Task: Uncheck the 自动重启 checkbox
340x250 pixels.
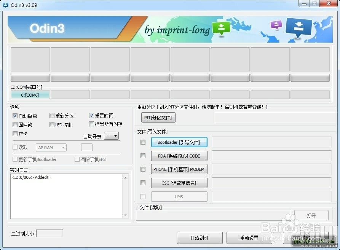Action: coord(15,116)
